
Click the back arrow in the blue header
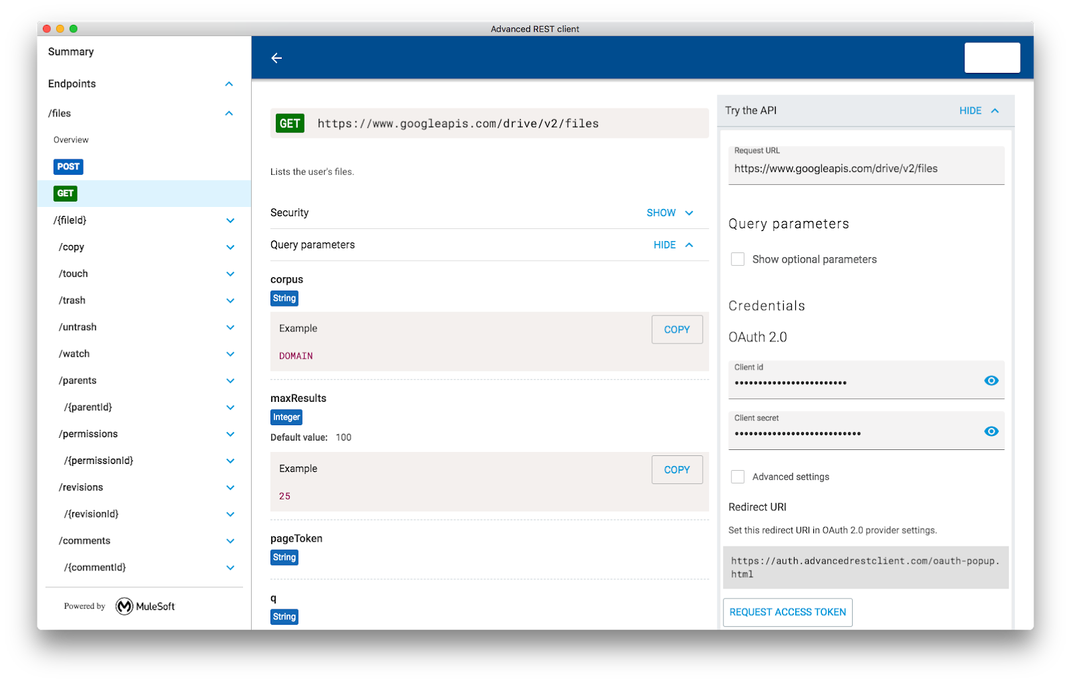click(276, 58)
